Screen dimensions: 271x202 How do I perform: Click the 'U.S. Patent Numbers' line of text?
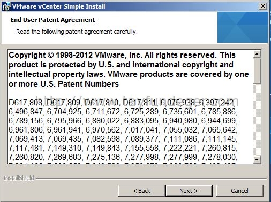[x=79, y=84]
